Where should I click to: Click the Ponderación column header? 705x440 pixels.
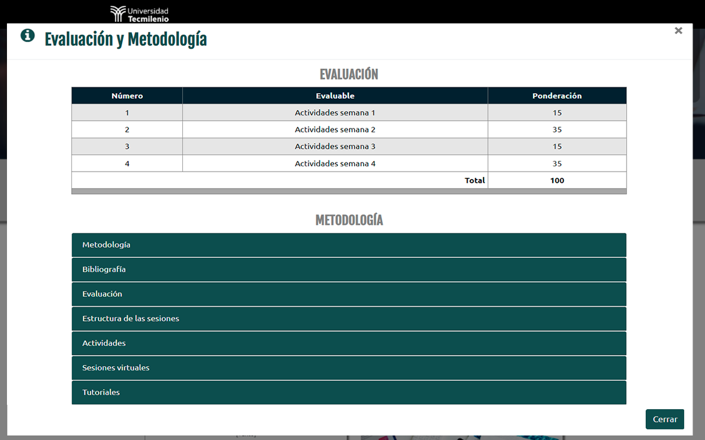[557, 96]
